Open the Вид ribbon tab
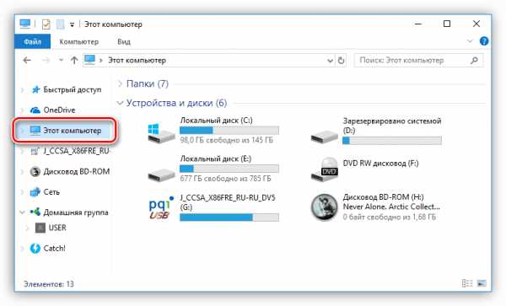 [x=124, y=41]
